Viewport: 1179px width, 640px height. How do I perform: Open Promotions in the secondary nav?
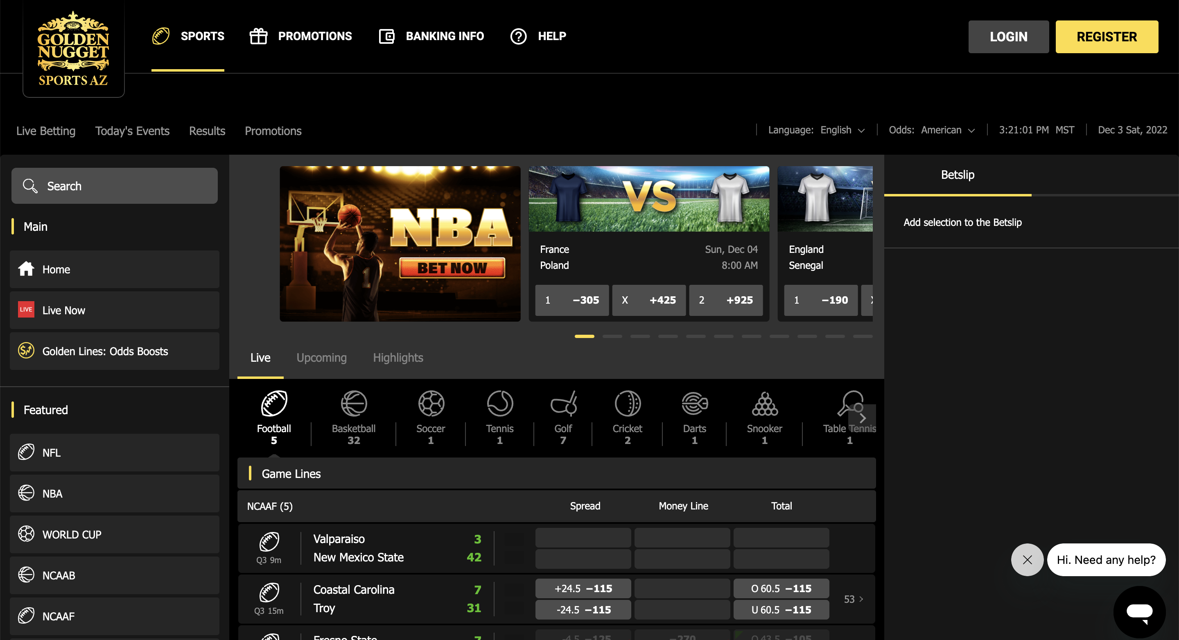click(273, 131)
